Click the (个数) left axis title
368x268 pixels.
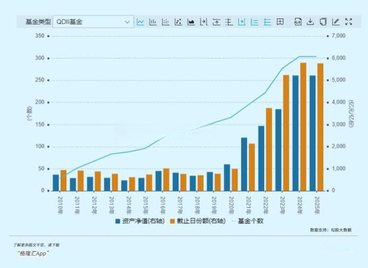pyautogui.click(x=29, y=113)
